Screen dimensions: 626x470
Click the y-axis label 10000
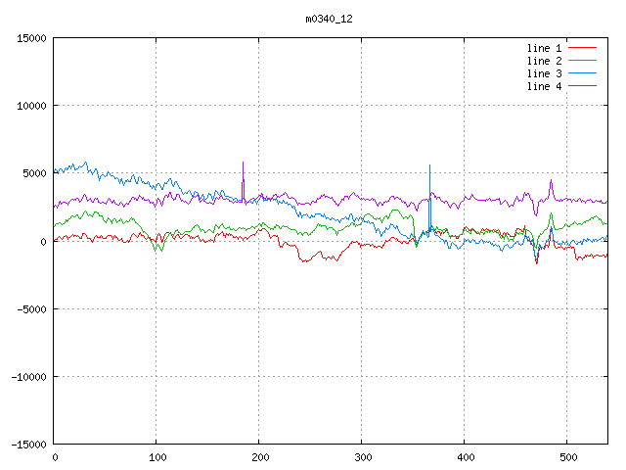(30, 106)
